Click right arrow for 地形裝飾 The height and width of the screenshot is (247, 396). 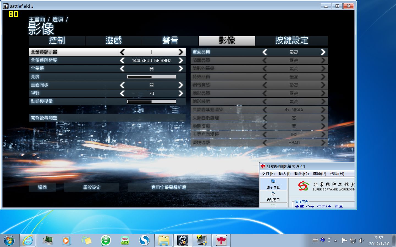point(323,102)
